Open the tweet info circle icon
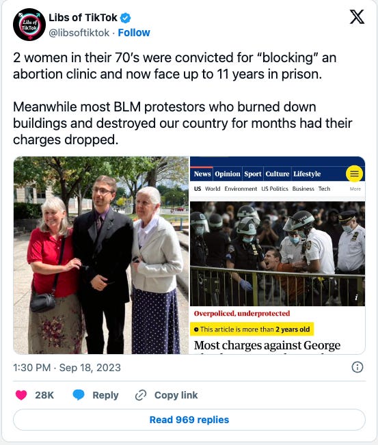 coord(357,367)
